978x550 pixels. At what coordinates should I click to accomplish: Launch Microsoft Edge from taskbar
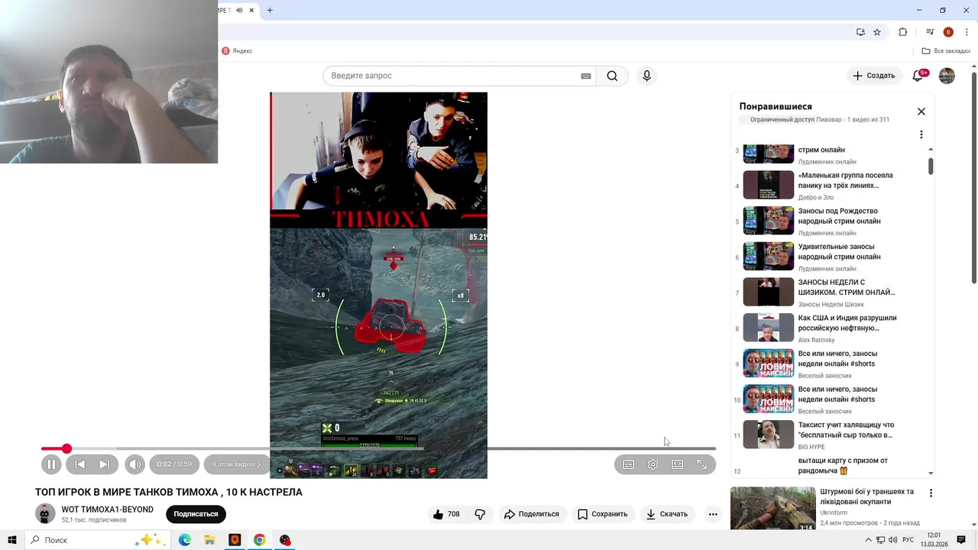point(185,540)
